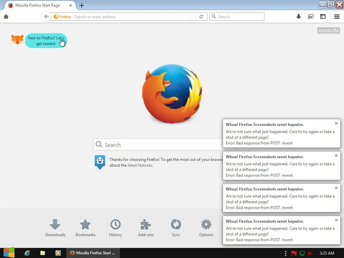Focus the start page Search field
344x258 pixels.
(164, 145)
